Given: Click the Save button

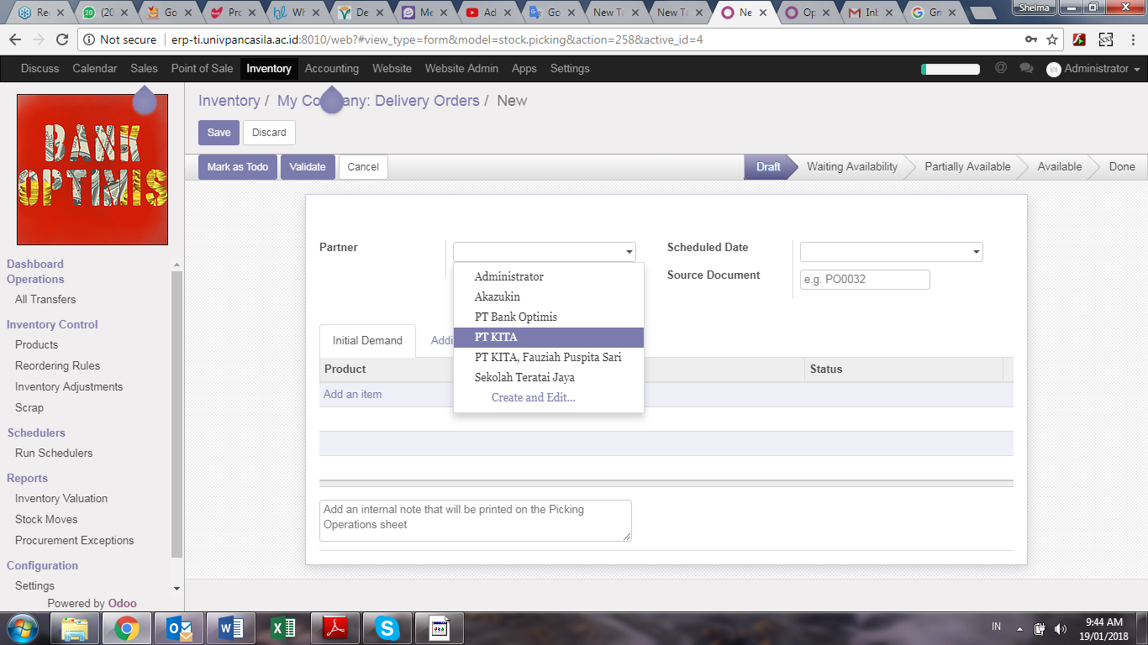Looking at the screenshot, I should 219,133.
